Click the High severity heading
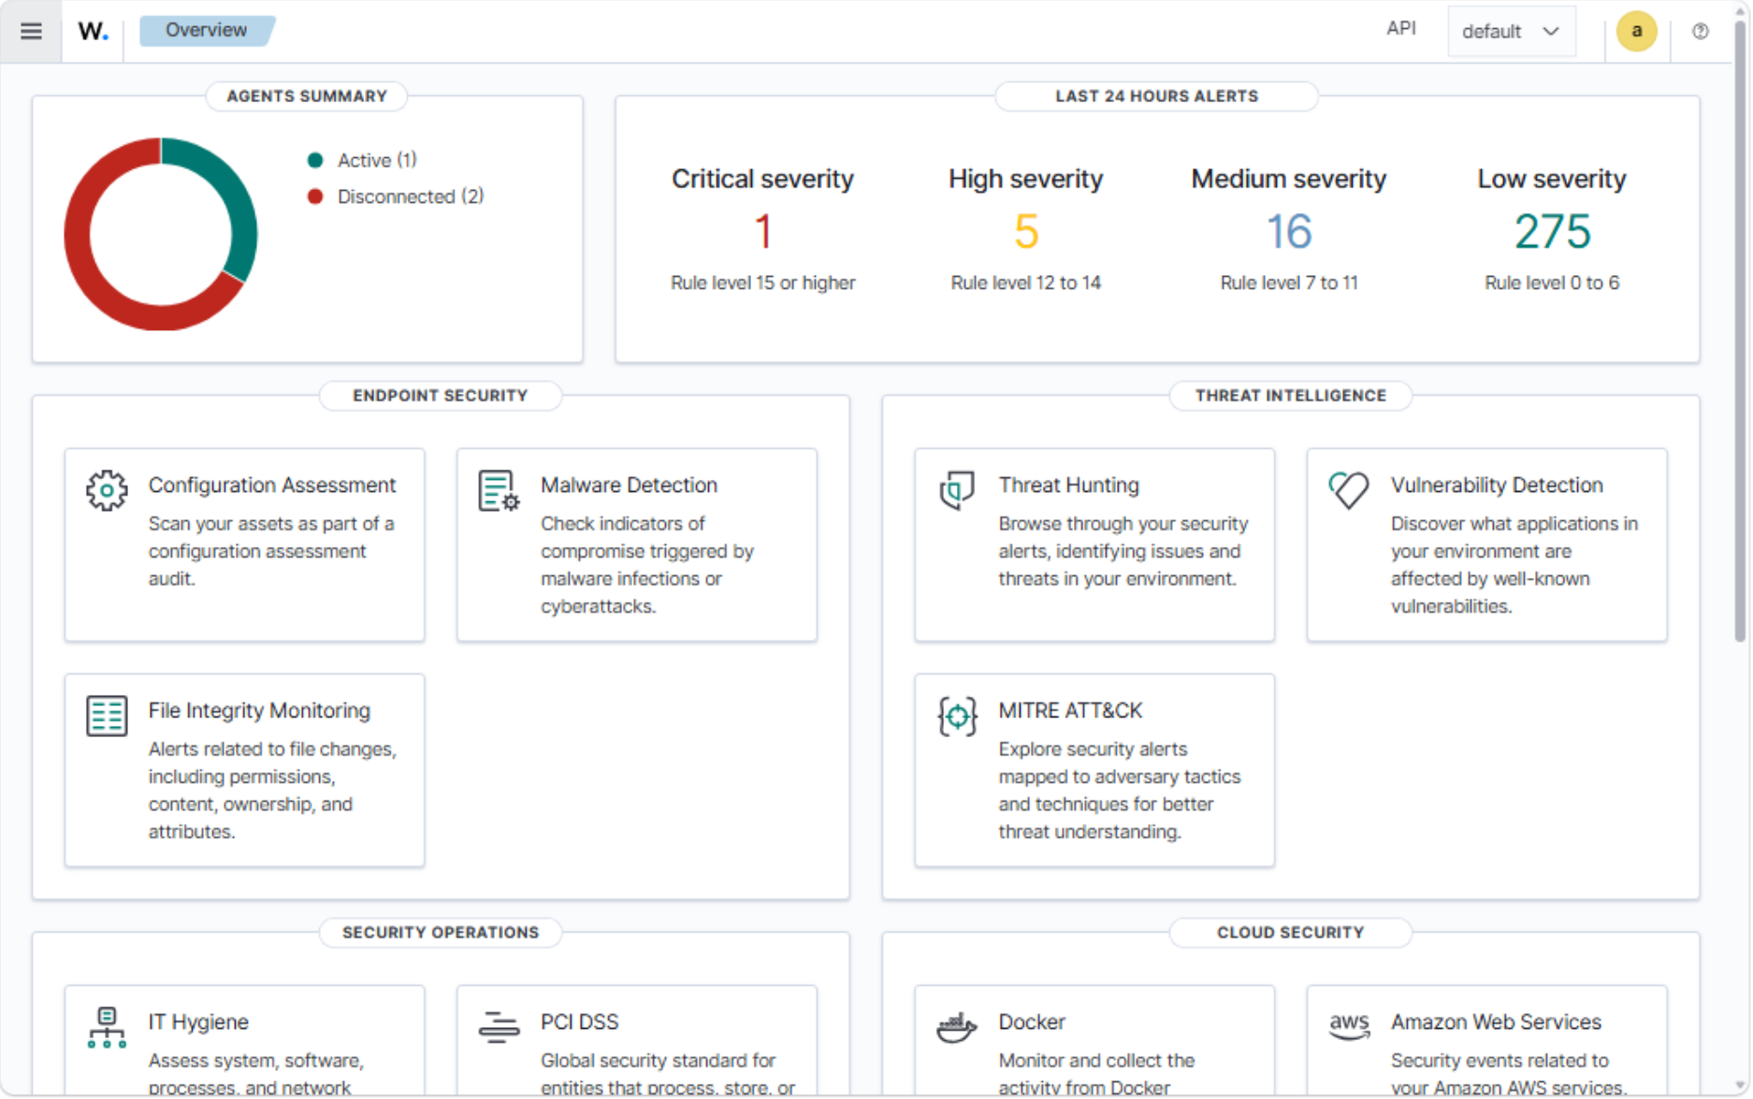 pos(1026,179)
